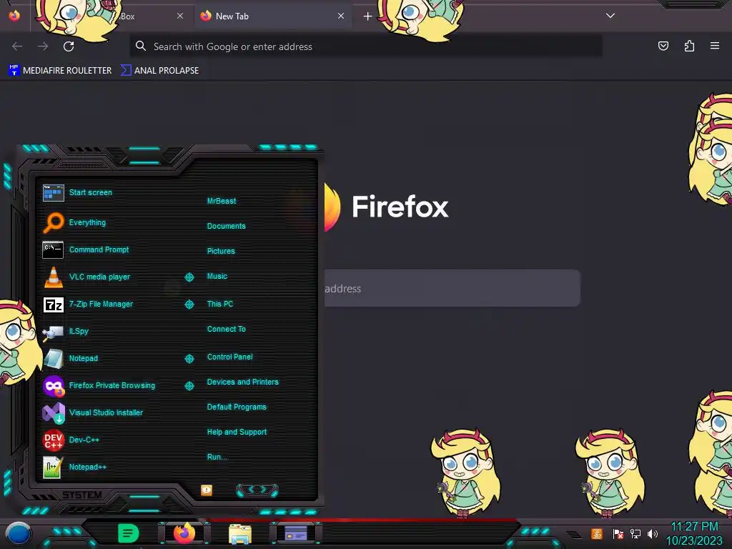Switch to Firefox on the taskbar
Image resolution: width=732 pixels, height=549 pixels.
(184, 533)
